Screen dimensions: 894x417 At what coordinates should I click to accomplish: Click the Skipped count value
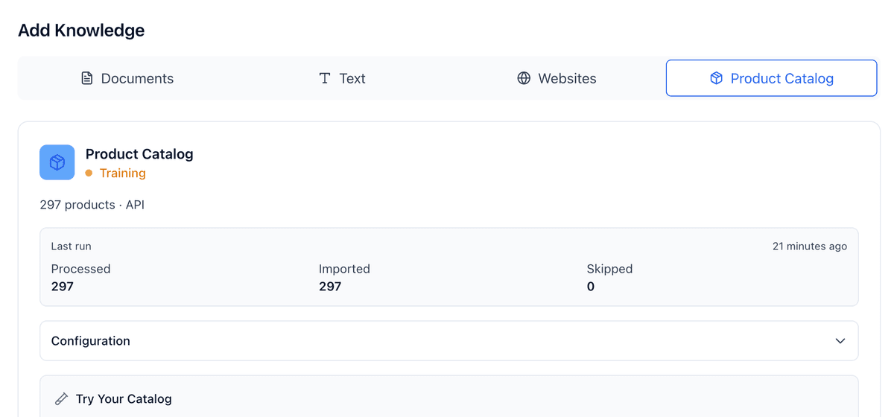(591, 287)
